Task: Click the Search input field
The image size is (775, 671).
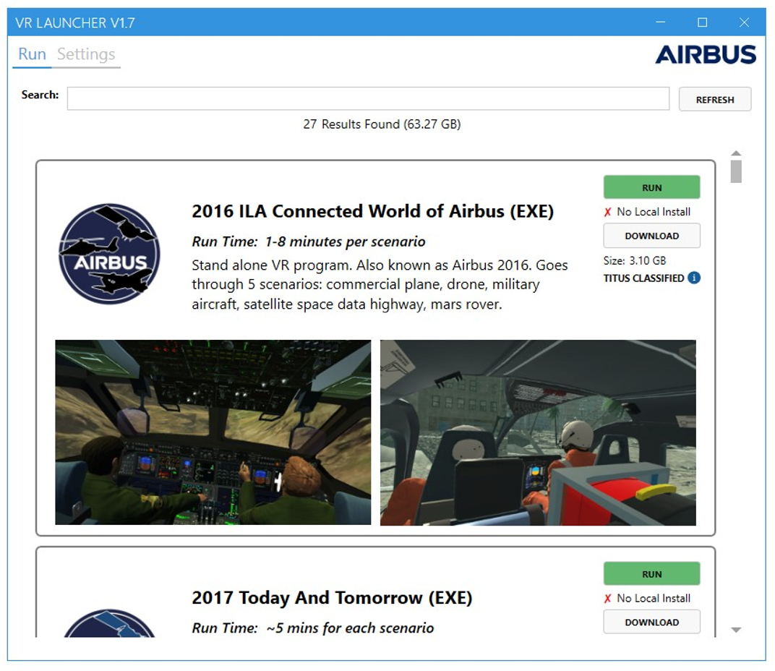Action: pos(367,99)
